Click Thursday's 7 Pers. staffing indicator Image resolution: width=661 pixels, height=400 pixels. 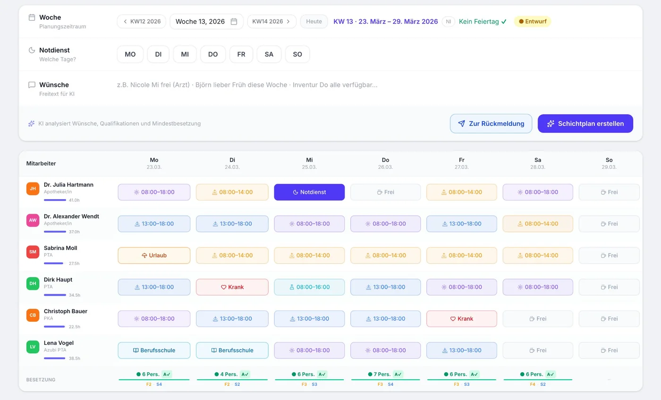click(x=379, y=374)
